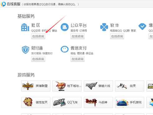153x115 pixels.
Task: Click the 社区 heading text
Action: click(36, 25)
